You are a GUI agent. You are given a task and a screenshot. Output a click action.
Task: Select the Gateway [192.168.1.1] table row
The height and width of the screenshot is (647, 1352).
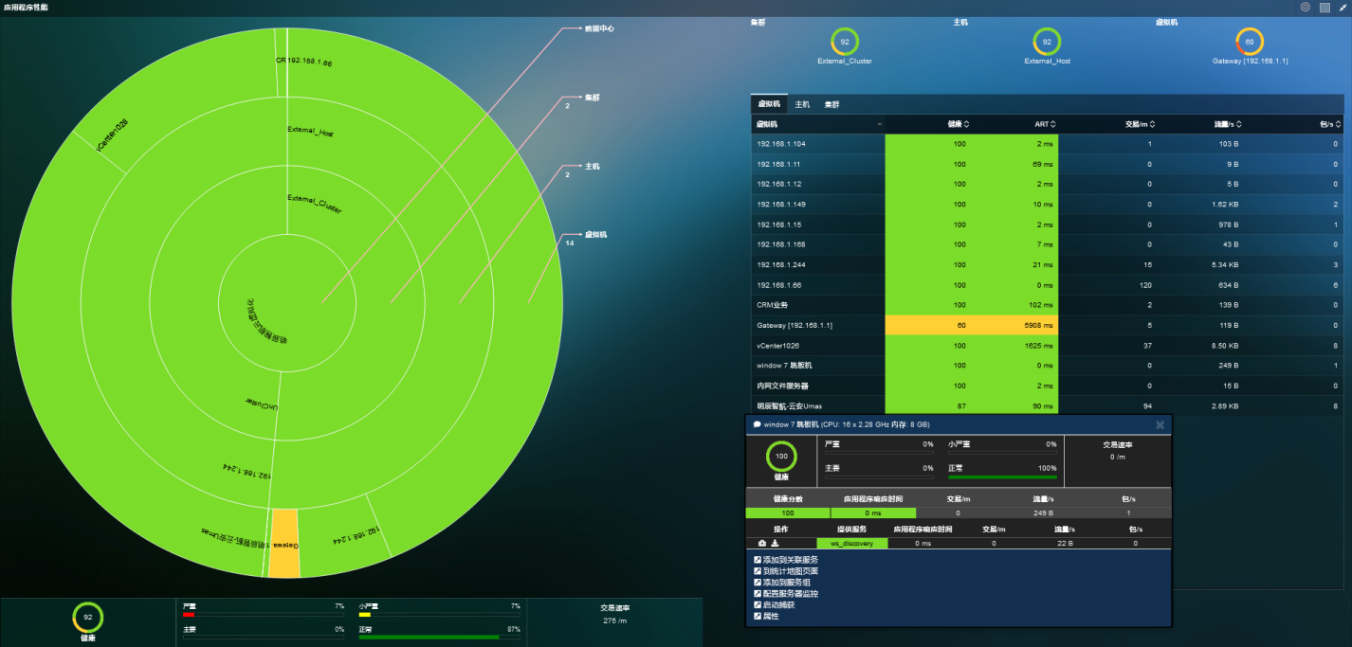tap(1047, 325)
